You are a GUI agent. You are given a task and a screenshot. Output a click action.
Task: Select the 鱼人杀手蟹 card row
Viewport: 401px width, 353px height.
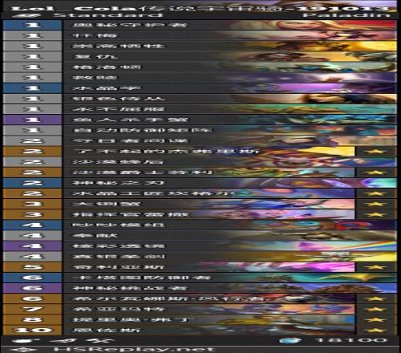[200, 120]
